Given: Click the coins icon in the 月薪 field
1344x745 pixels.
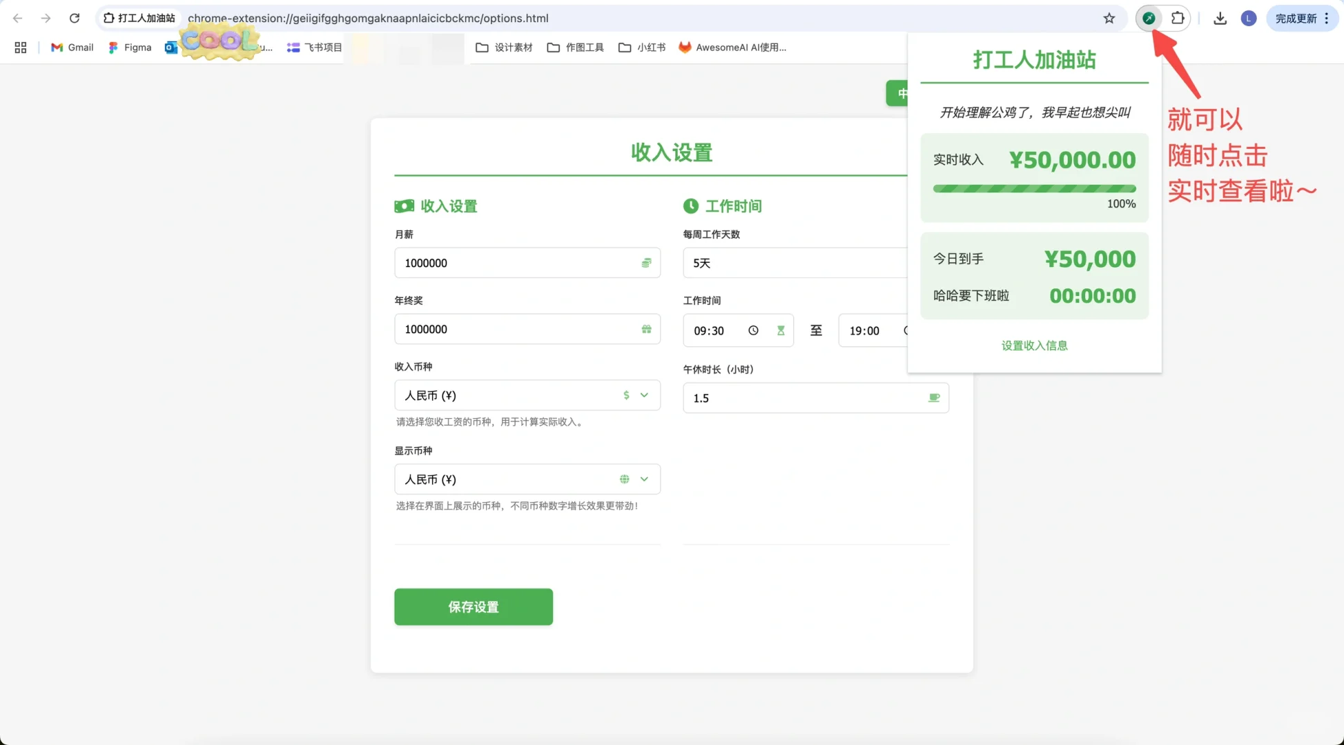Looking at the screenshot, I should (646, 263).
